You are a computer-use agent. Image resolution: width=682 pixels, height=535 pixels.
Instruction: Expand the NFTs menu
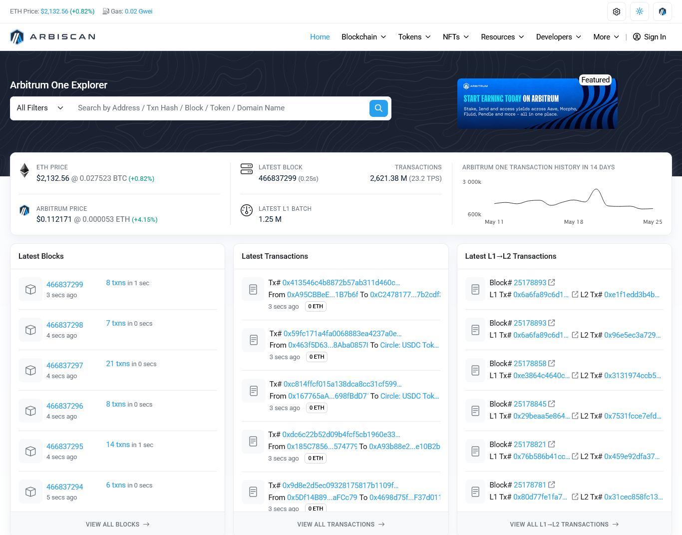point(456,37)
